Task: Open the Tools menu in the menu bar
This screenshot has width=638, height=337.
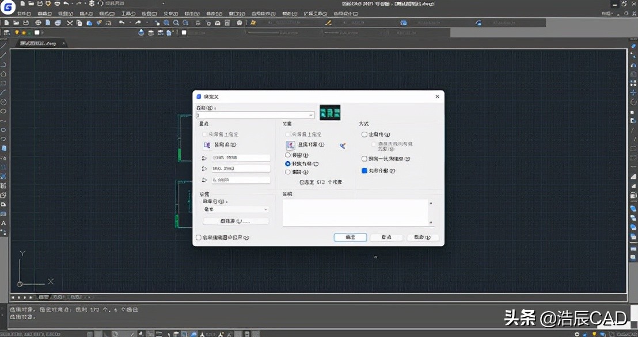Action: pyautogui.click(x=128, y=13)
